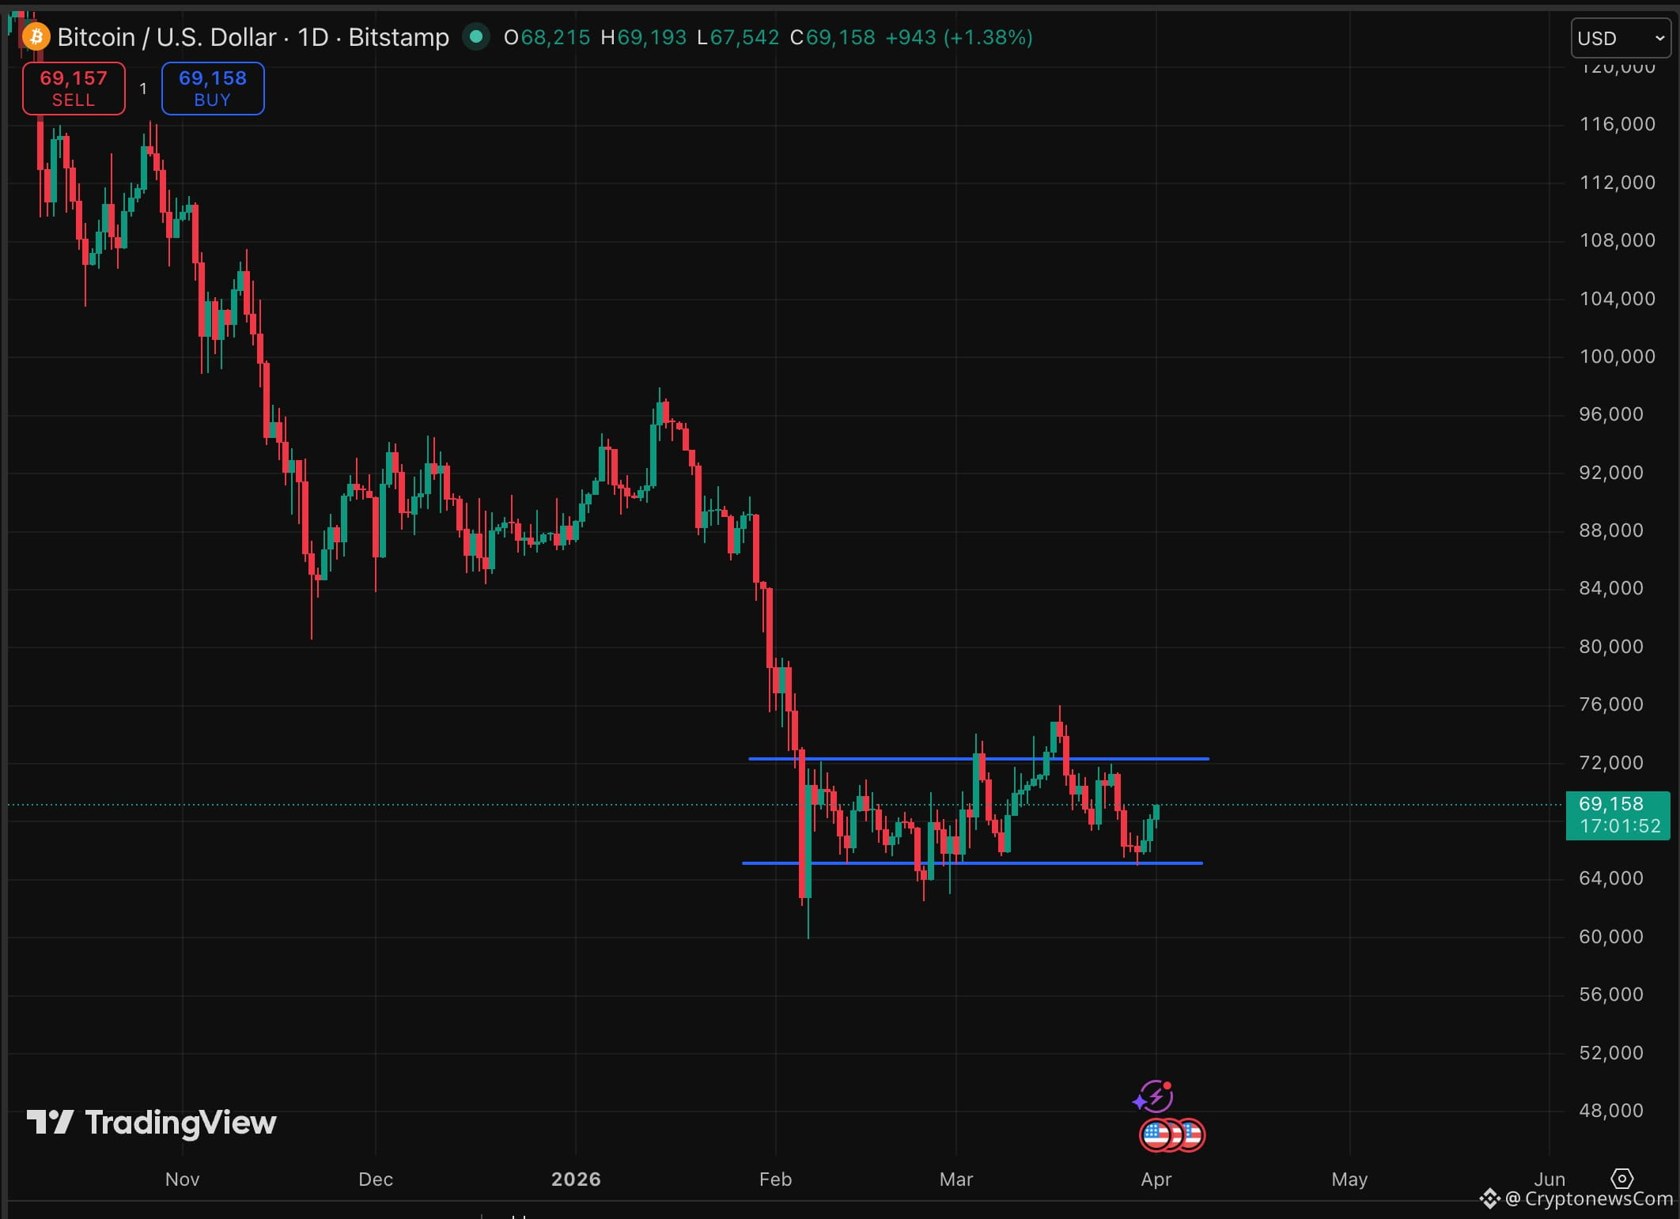Open the USD currency dropdown
This screenshot has width=1680, height=1219.
pyautogui.click(x=1620, y=38)
